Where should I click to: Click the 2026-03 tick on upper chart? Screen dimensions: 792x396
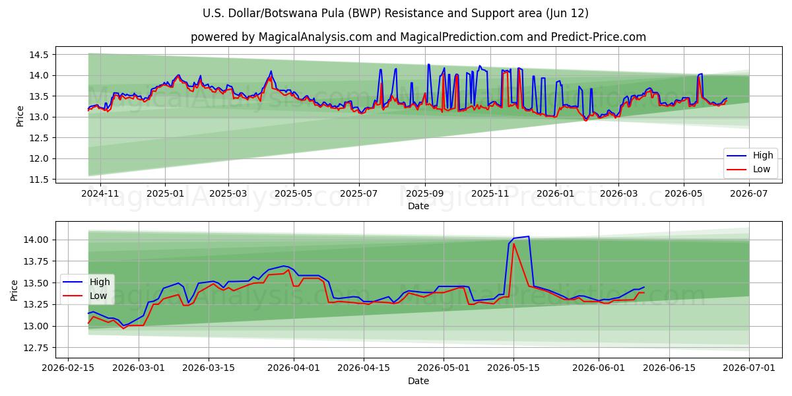coord(618,193)
